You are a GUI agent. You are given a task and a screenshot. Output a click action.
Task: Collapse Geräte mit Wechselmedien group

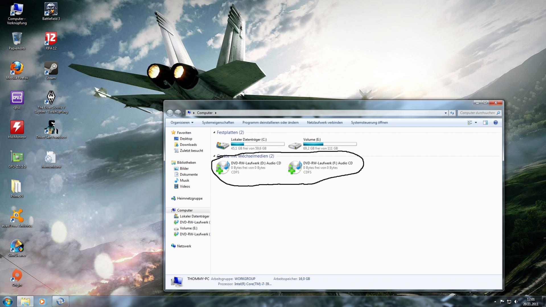214,156
